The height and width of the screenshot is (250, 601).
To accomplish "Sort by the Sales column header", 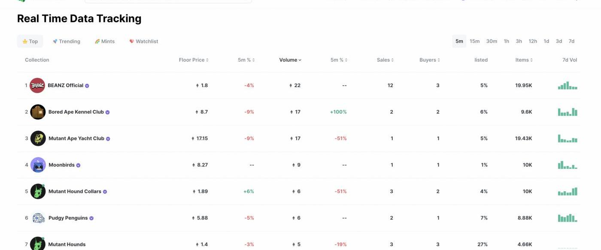I will pyautogui.click(x=385, y=60).
